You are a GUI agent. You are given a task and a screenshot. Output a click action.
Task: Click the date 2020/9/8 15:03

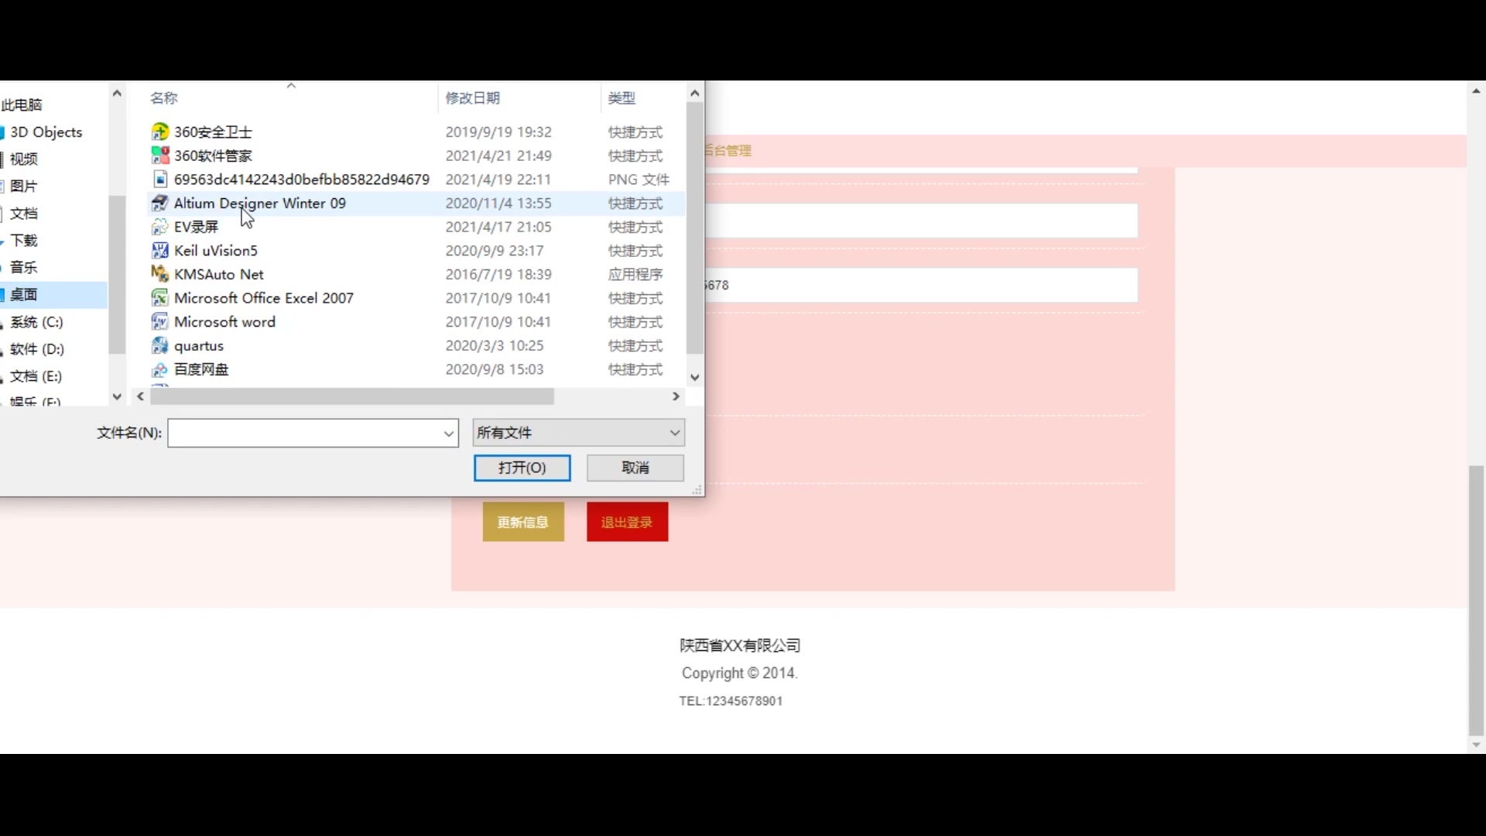(x=495, y=369)
